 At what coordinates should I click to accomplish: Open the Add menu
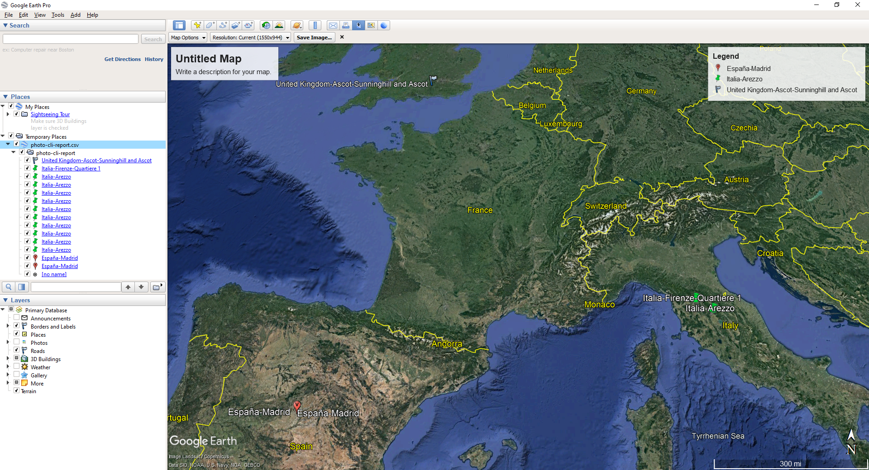[75, 15]
